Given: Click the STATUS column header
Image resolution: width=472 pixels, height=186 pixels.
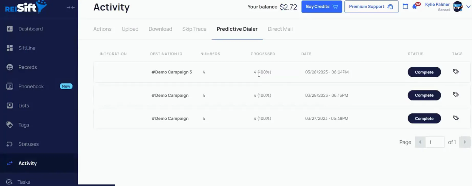Looking at the screenshot, I should 416,54.
